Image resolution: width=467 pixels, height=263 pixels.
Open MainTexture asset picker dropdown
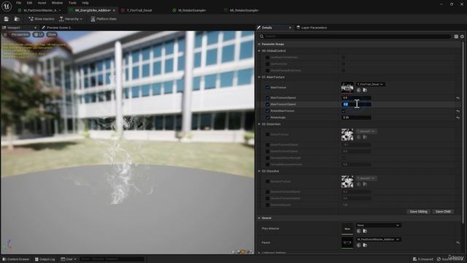click(370, 85)
